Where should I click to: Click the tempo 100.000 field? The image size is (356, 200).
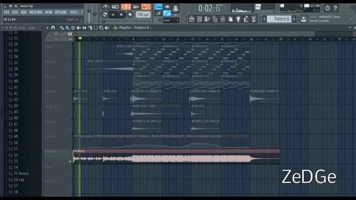pos(143,15)
